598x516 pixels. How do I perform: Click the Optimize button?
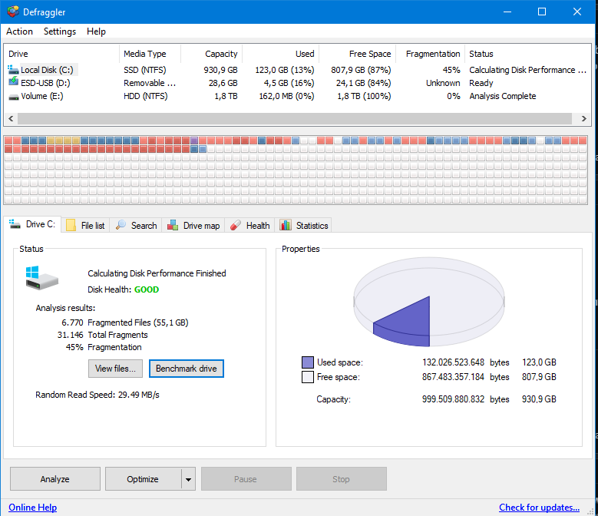point(143,479)
